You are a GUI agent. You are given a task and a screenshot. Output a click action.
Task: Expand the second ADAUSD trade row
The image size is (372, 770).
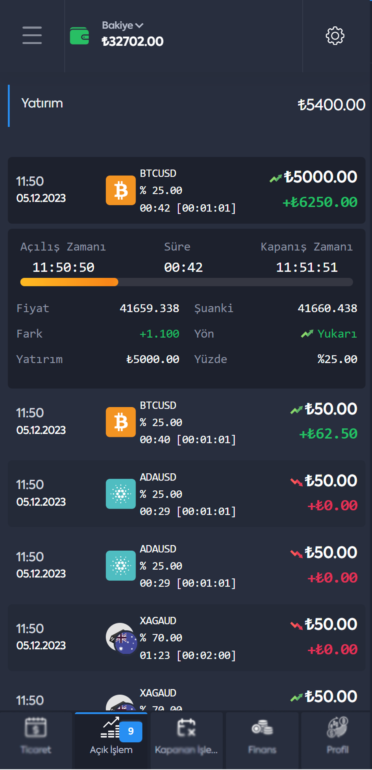tap(187, 566)
